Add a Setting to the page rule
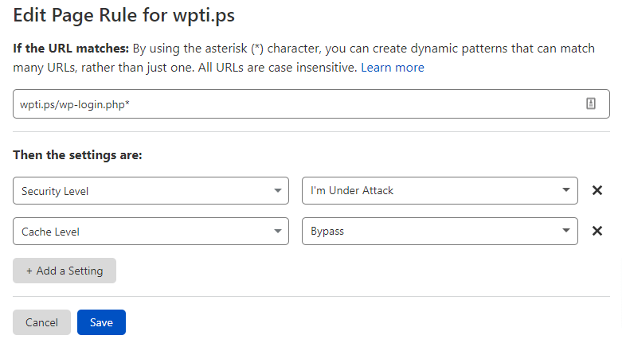Viewport: 622px width, 343px height. 65,271
